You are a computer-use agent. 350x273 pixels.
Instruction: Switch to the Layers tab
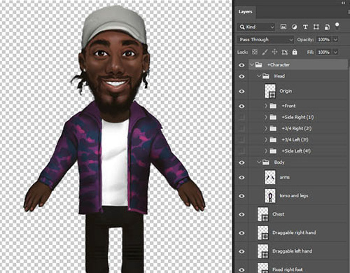(x=245, y=12)
